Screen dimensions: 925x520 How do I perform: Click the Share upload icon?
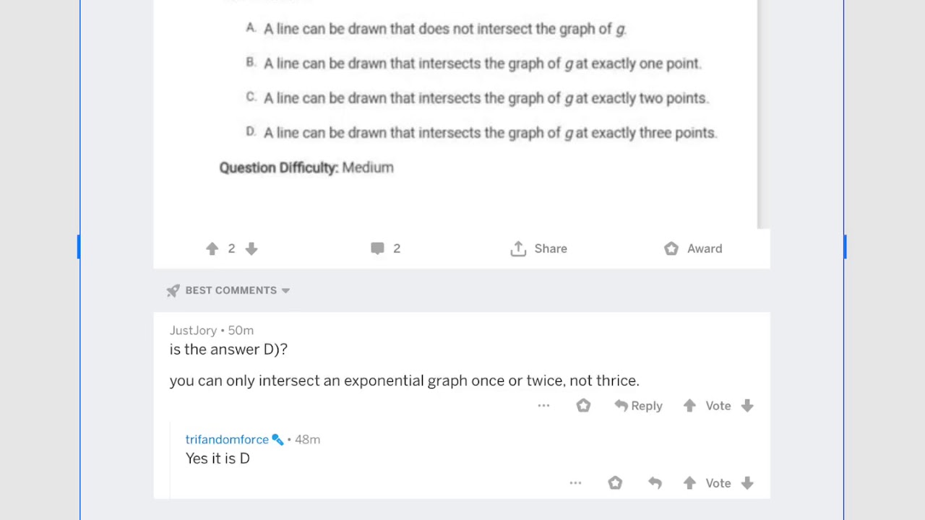[518, 248]
